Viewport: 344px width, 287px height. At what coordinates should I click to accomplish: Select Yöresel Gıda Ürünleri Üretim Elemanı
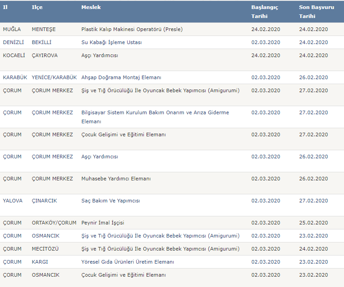(x=128, y=262)
